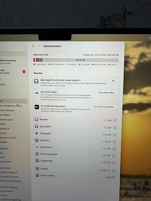Open info for Çöp Sepeti 1,2 GB
The width and height of the screenshot is (151, 201).
[115, 128]
